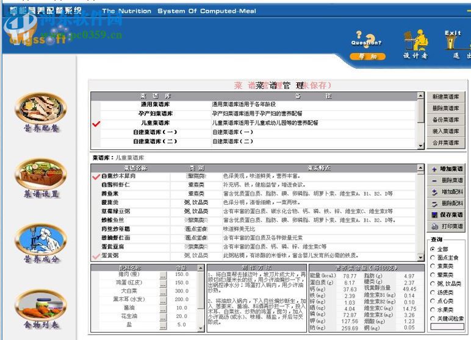Screen dimensions: 471x340
Task: Open the browse button for 猪肉(瘦)
Action: [163, 275]
